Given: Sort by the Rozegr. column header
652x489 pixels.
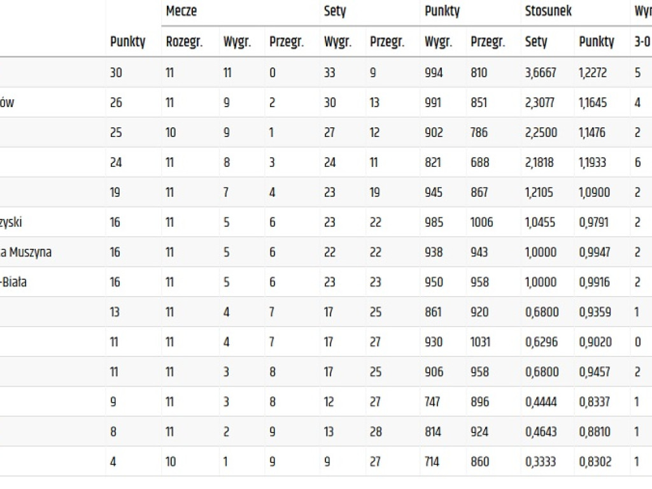Looking at the screenshot, I should coord(184,41).
